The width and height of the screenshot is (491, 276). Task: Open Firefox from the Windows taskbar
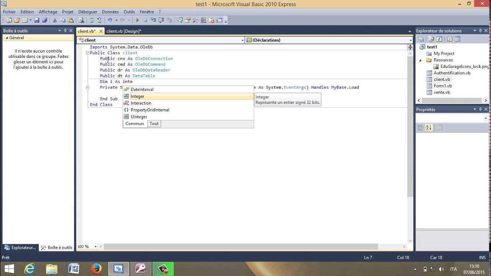click(96, 269)
